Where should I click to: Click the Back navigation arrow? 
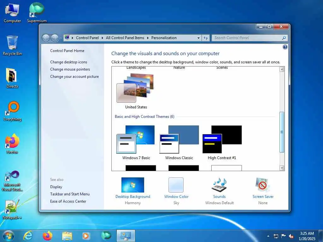(46, 38)
